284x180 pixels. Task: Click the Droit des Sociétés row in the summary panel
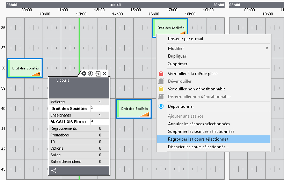(x=79, y=108)
